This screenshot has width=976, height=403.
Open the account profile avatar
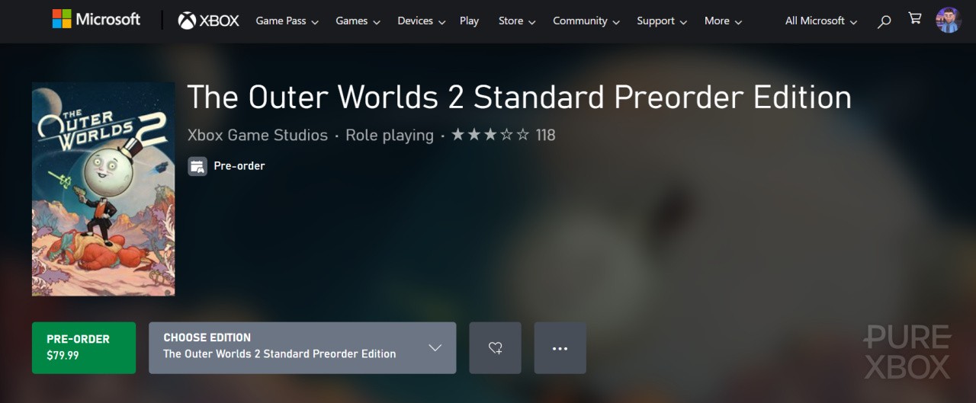click(948, 21)
